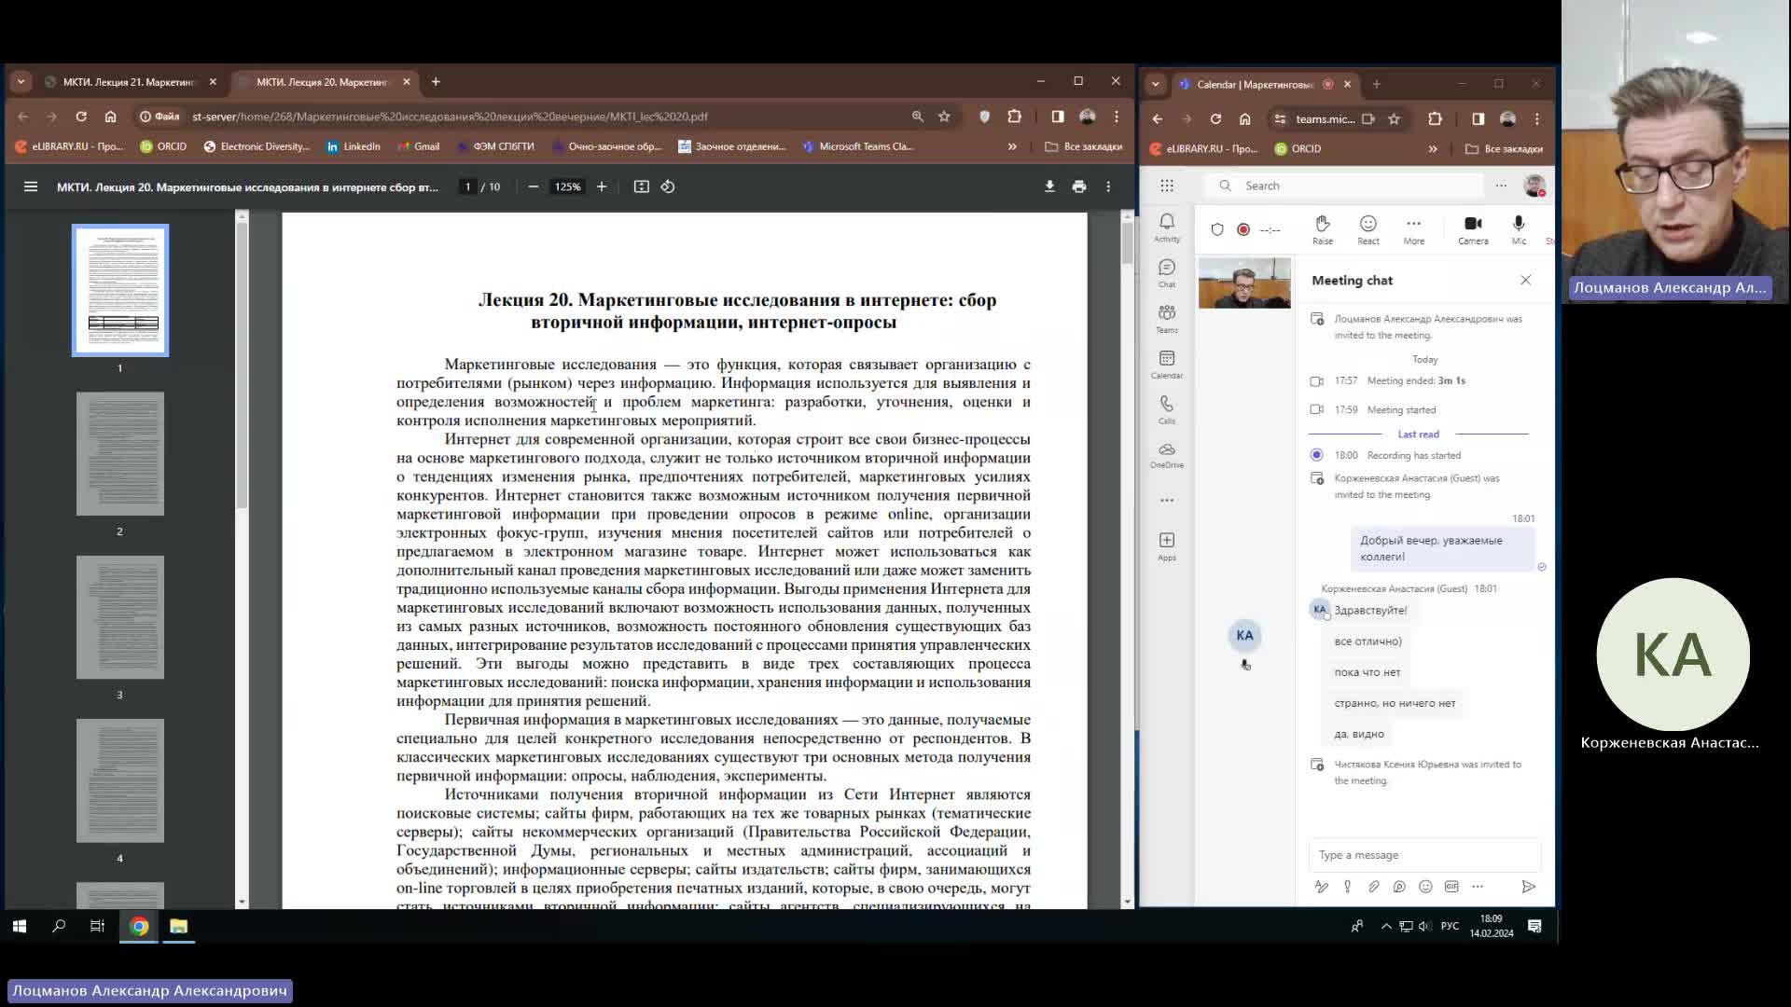The image size is (1791, 1007).
Task: Open Teams section in sidebar
Action: coord(1167,318)
